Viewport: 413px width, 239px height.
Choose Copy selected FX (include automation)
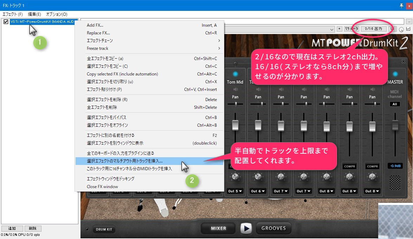coord(150,74)
